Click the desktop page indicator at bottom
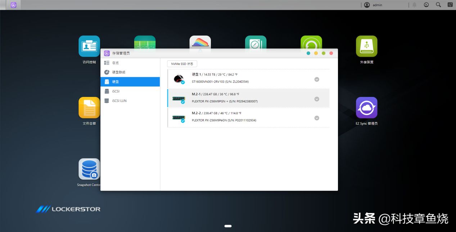Screen dimensions: 456x232 (228, 226)
